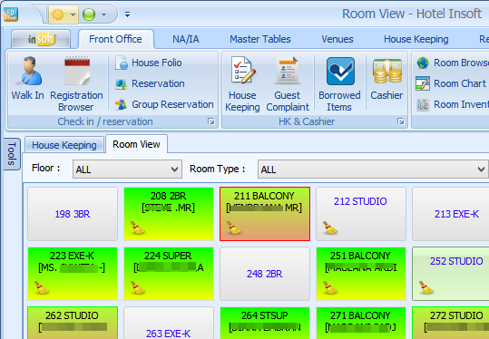Expand HK & Cashier group launcher

coord(401,121)
